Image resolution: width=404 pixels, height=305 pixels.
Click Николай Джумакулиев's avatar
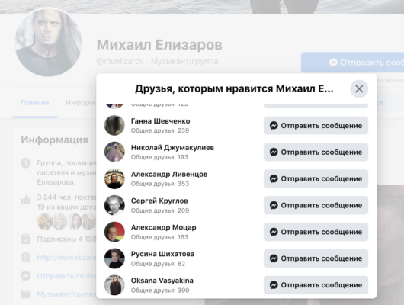[114, 152]
